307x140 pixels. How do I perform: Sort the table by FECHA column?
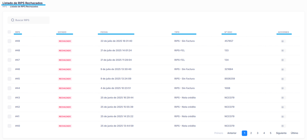[x=104, y=32]
